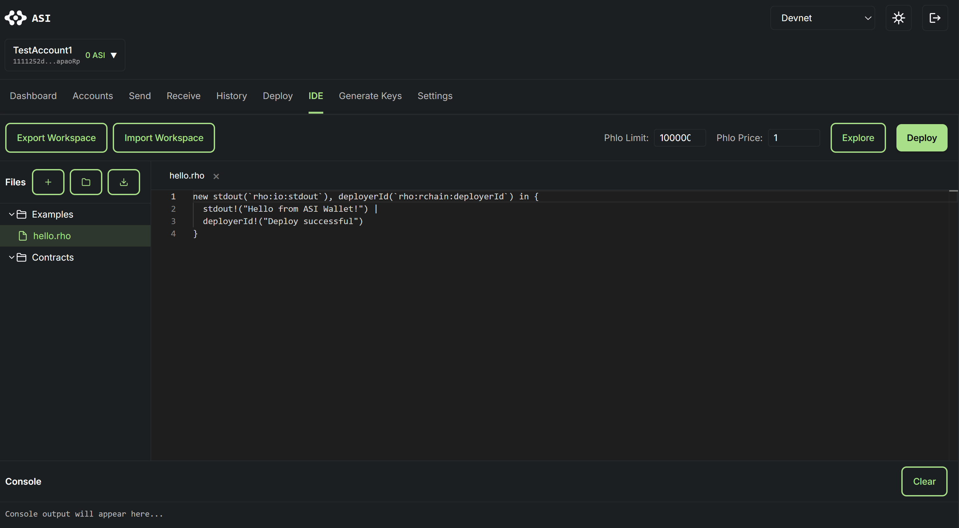This screenshot has height=528, width=959.
Task: Select the hello.rho file in the tree
Action: coord(51,235)
